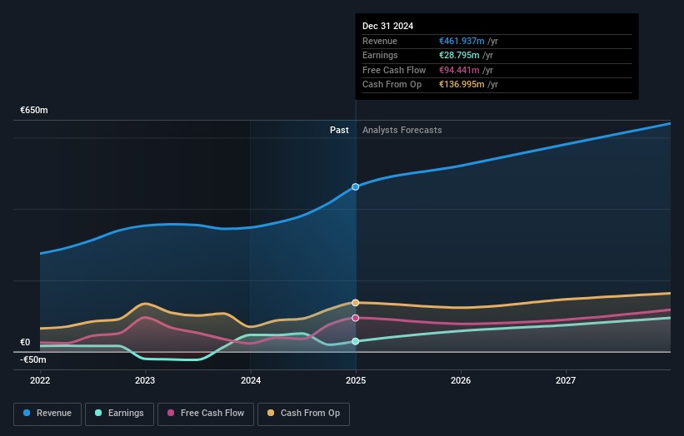Click the €94.441m free cash flow value
The height and width of the screenshot is (436, 684).
pyautogui.click(x=459, y=70)
